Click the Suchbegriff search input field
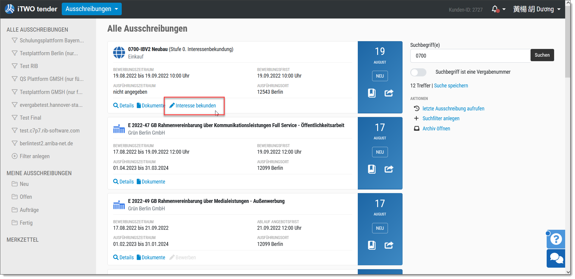 pos(470,56)
